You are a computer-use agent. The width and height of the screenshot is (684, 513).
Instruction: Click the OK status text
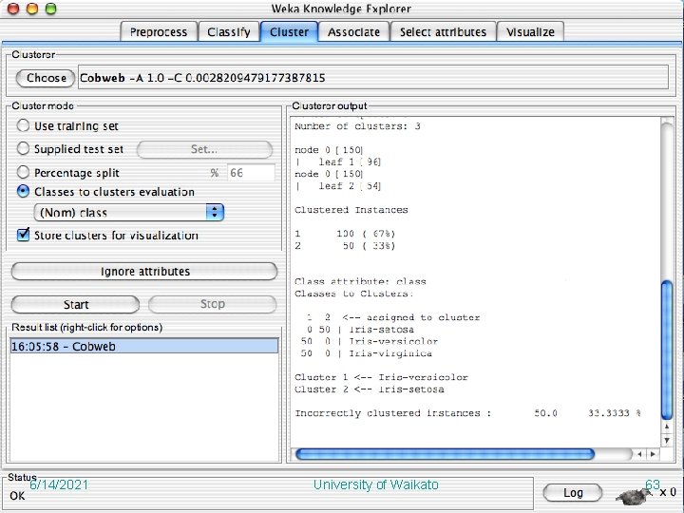coord(17,496)
